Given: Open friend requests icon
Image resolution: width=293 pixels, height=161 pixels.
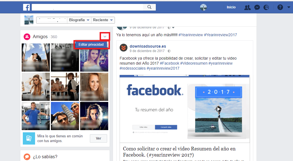Looking at the screenshot, I should (247, 8).
